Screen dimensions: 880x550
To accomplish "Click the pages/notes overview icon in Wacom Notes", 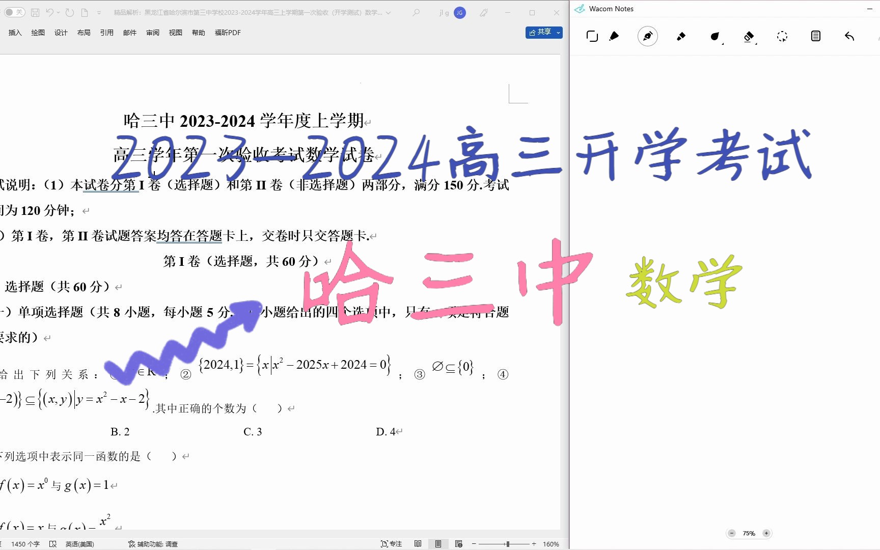I will click(x=592, y=36).
